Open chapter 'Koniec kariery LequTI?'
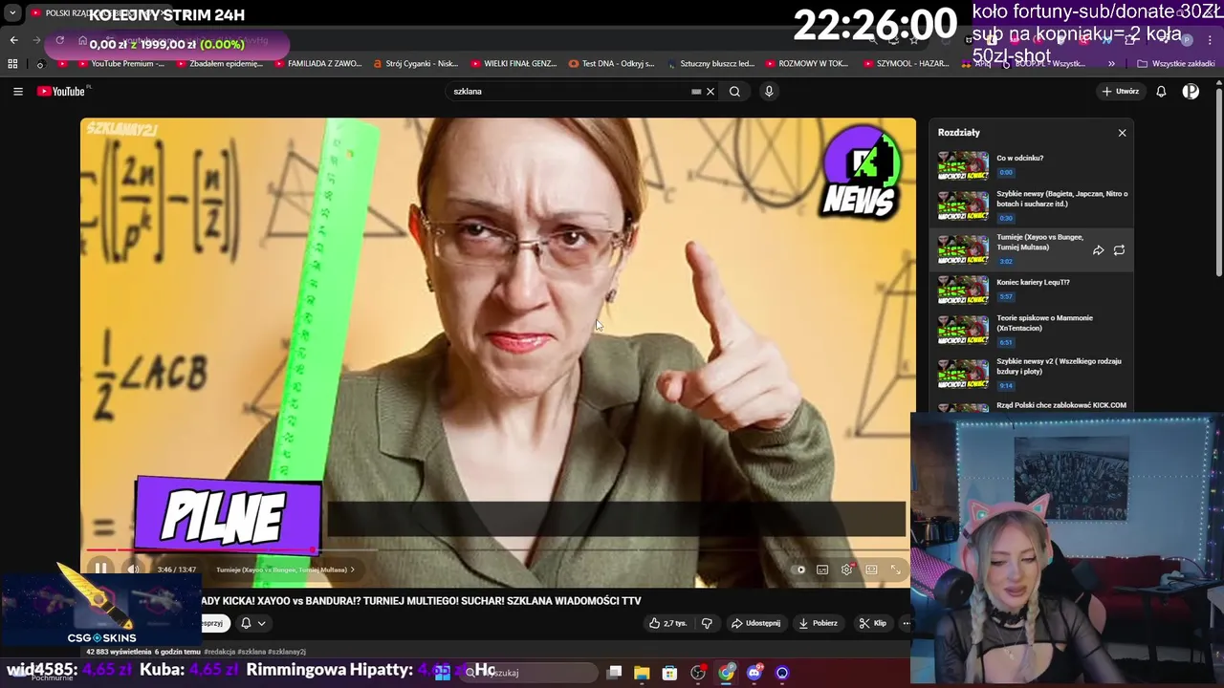 pyautogui.click(x=1032, y=290)
